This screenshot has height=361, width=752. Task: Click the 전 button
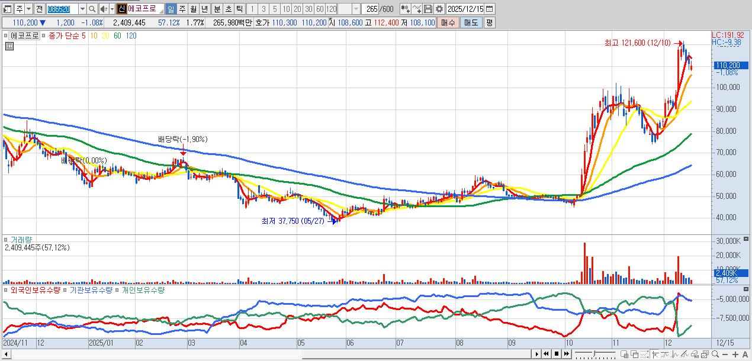pyautogui.click(x=39, y=9)
